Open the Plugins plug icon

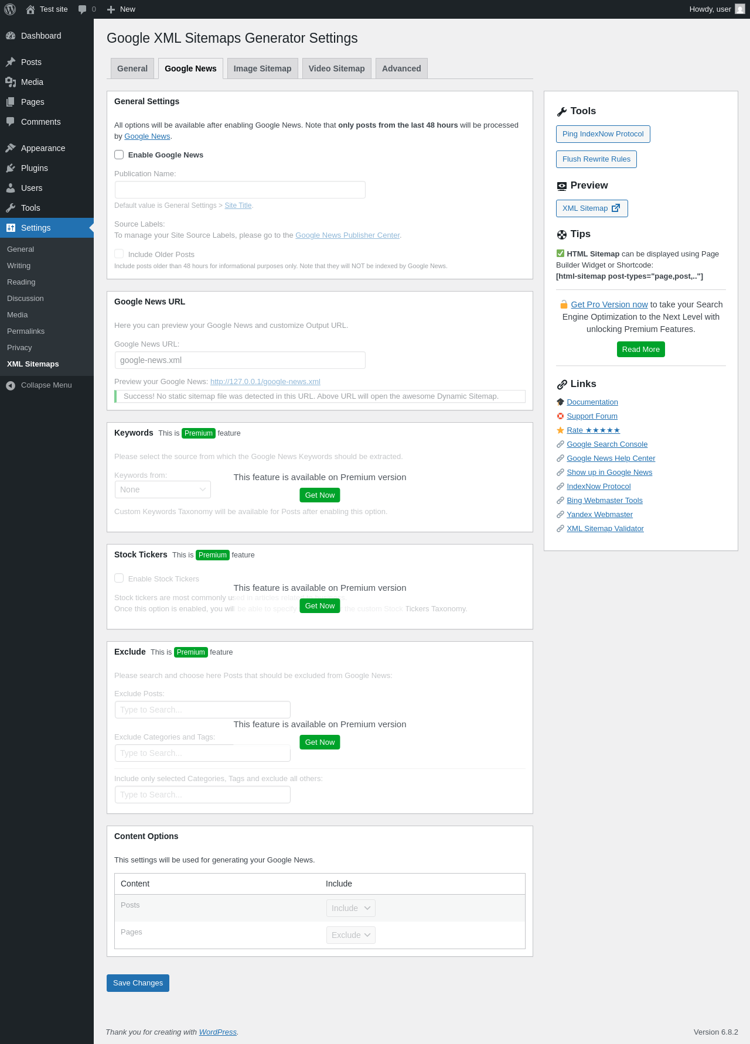[x=11, y=168]
